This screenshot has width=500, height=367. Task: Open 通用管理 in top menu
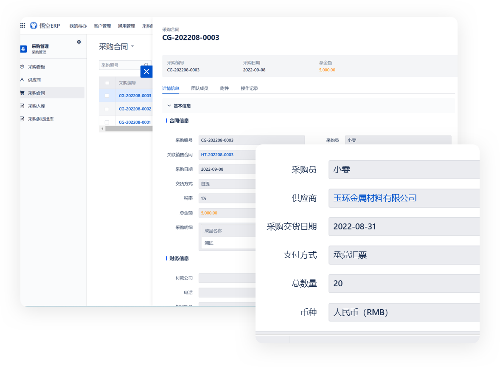(x=126, y=26)
